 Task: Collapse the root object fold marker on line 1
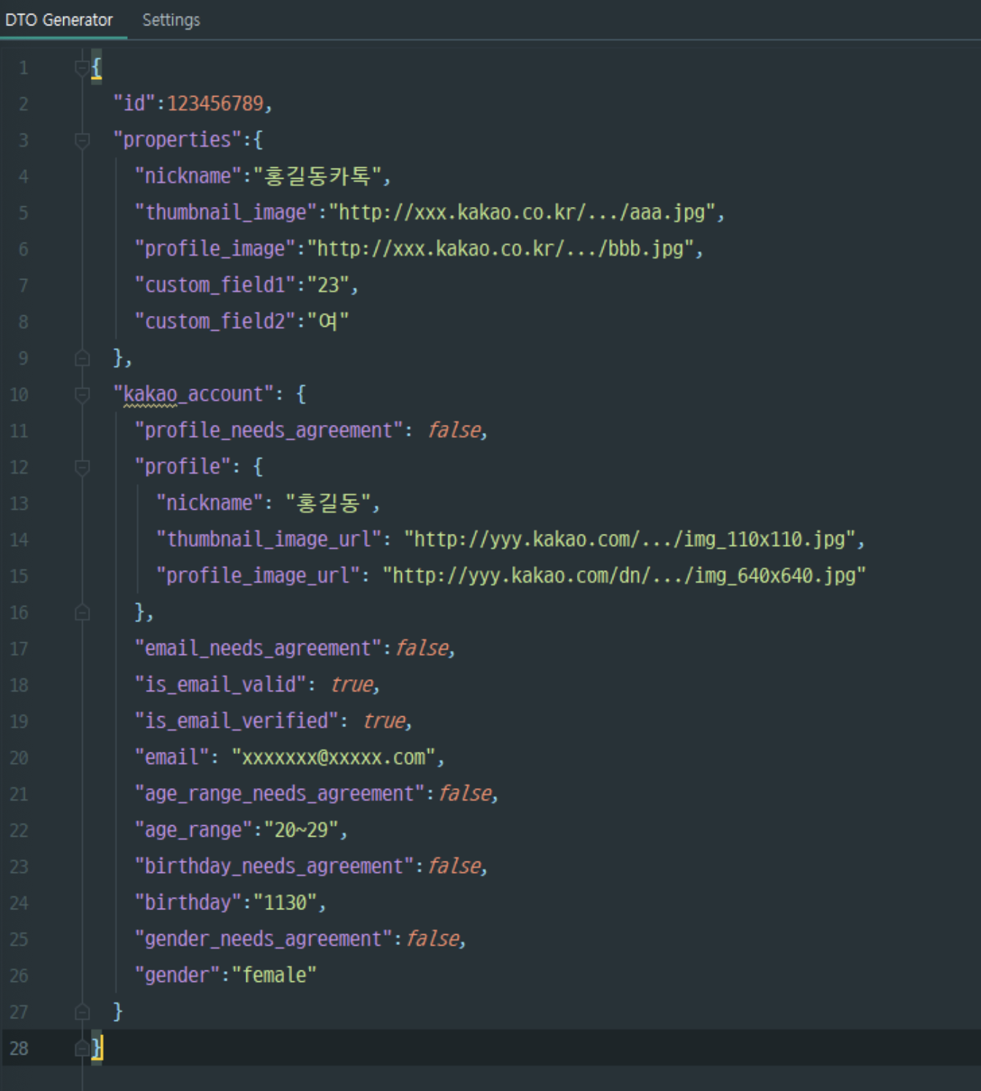pyautogui.click(x=82, y=68)
